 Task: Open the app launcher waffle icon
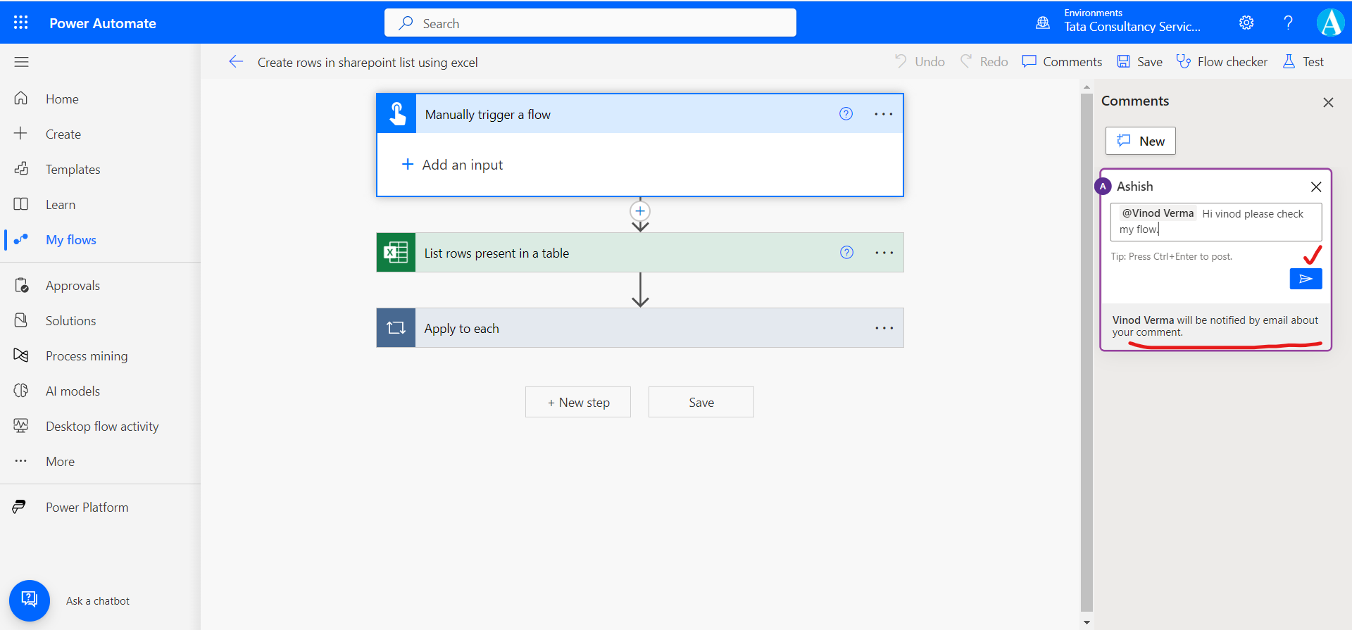[21, 23]
